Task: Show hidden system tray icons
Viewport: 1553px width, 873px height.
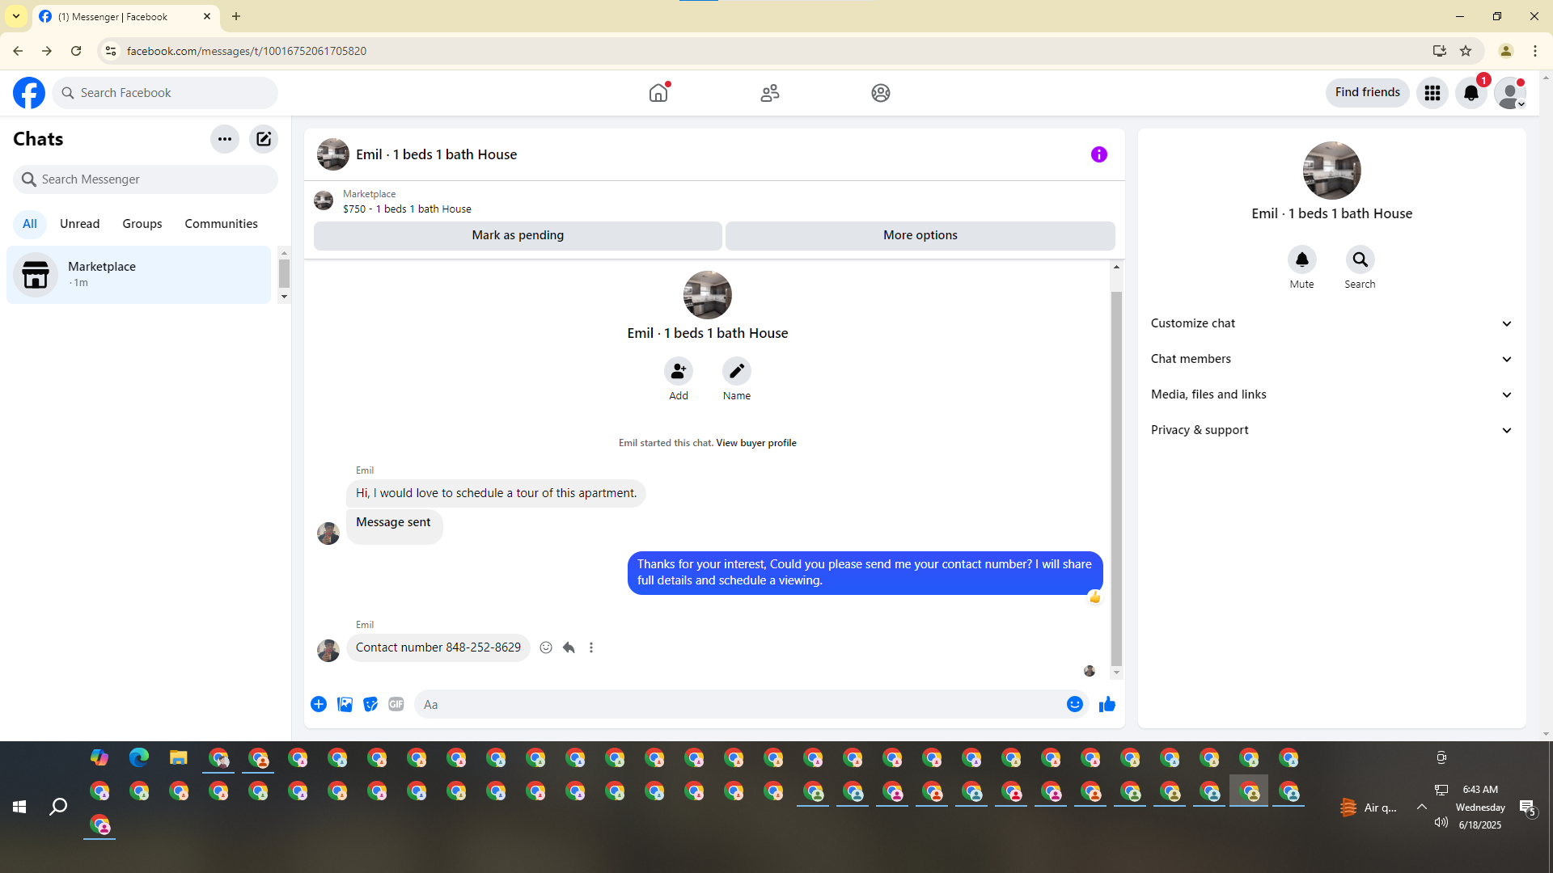Action: (1421, 807)
